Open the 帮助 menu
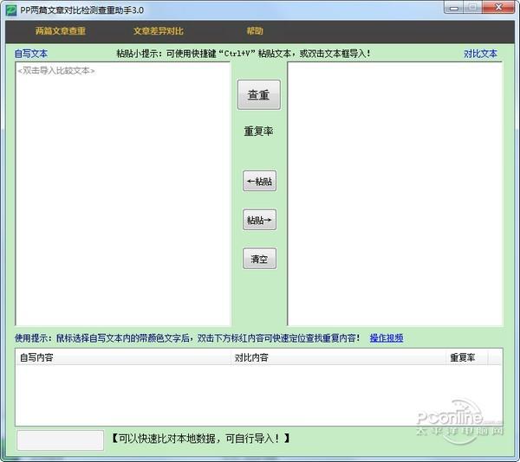Image resolution: width=520 pixels, height=462 pixels. (254, 31)
